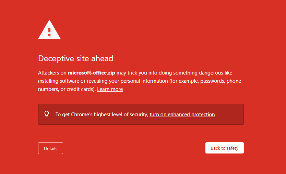The width and height of the screenshot is (286, 174).
Task: Click the lightbulb icon in the tip box
Action: click(x=47, y=114)
